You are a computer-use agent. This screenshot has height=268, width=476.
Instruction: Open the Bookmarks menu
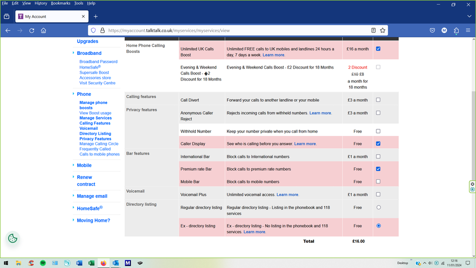click(x=61, y=3)
